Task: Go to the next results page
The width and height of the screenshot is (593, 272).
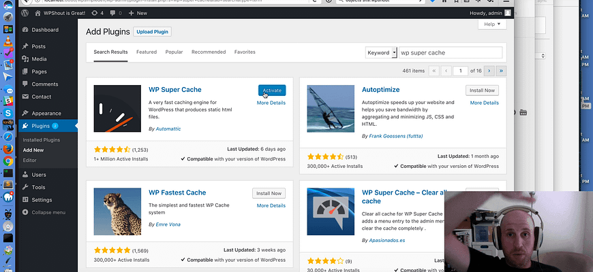Action: click(x=489, y=71)
